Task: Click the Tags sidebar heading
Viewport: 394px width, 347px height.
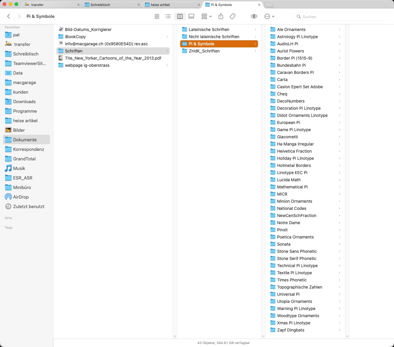Action: click(x=9, y=227)
